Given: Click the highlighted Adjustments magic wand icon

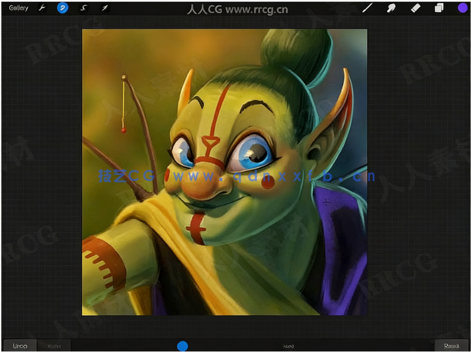Looking at the screenshot, I should [63, 8].
